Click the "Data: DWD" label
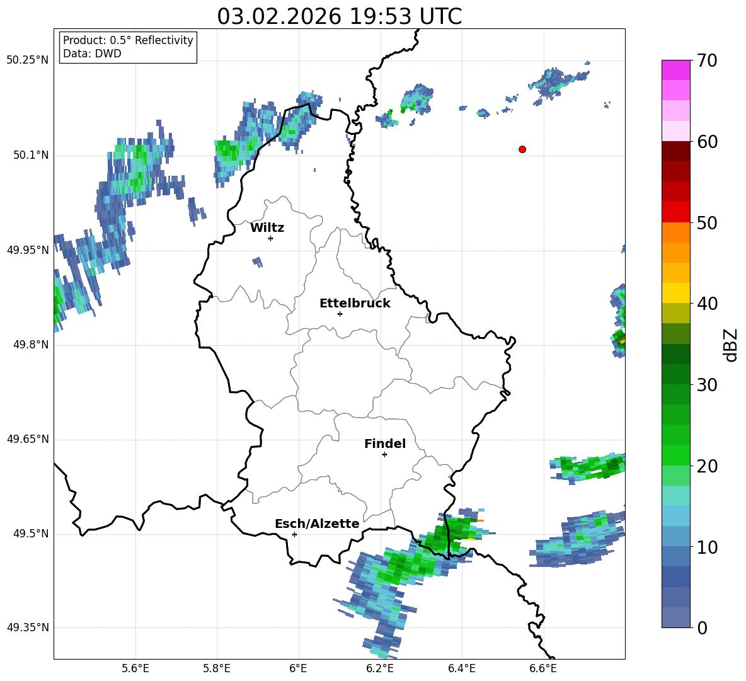Screen dimensions: 746x681 (92, 54)
